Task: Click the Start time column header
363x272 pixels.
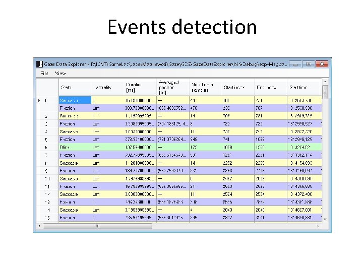Action: (x=305, y=87)
